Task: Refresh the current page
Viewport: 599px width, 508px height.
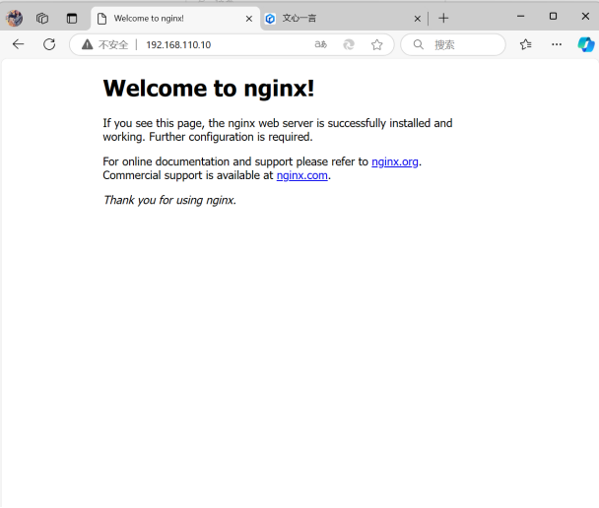Action: point(49,44)
